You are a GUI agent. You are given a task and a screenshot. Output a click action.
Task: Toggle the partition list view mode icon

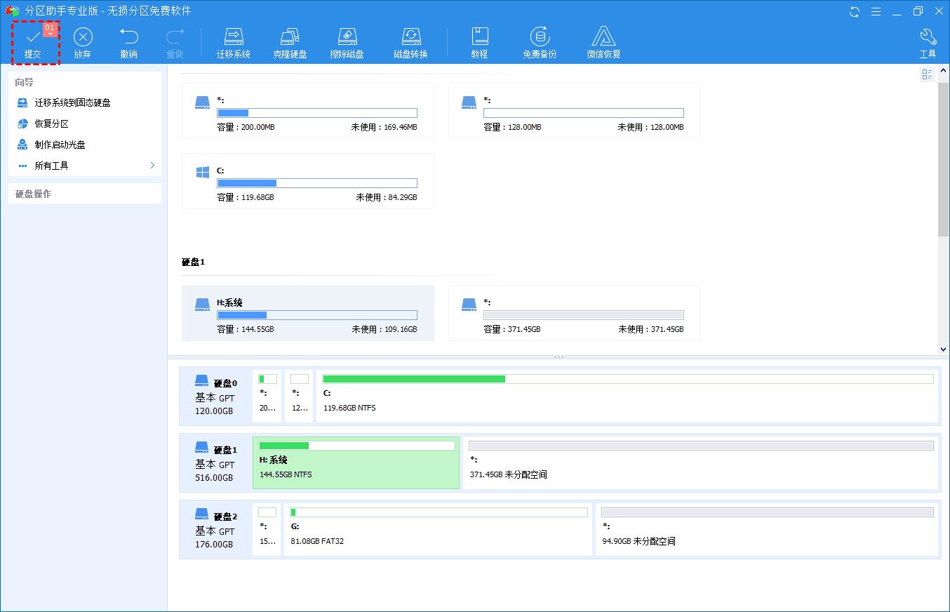click(927, 74)
